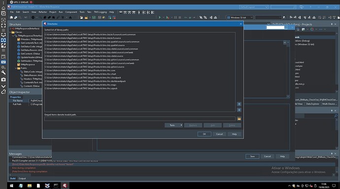Click the greyed Replace button
This screenshot has width=340, height=189.
tap(193, 125)
